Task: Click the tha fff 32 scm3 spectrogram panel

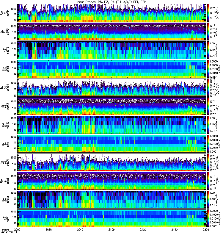Action: coord(112,32)
